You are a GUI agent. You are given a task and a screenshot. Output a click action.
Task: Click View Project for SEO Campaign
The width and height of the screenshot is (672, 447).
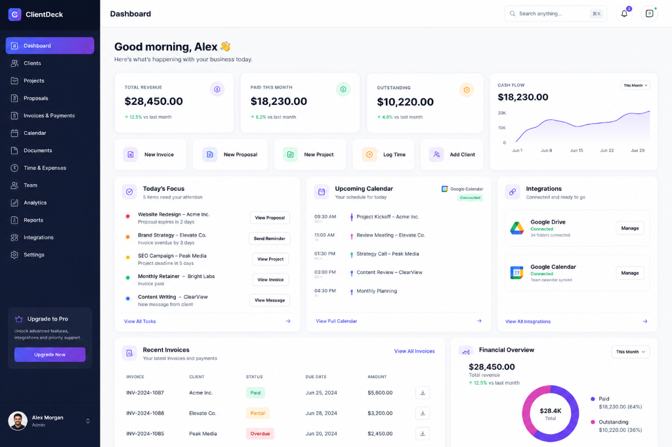[x=270, y=259]
